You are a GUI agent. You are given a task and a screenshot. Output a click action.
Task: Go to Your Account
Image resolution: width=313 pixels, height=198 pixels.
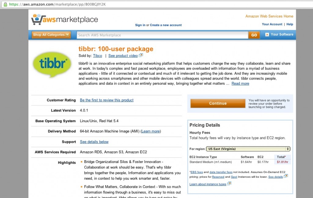[x=272, y=24]
